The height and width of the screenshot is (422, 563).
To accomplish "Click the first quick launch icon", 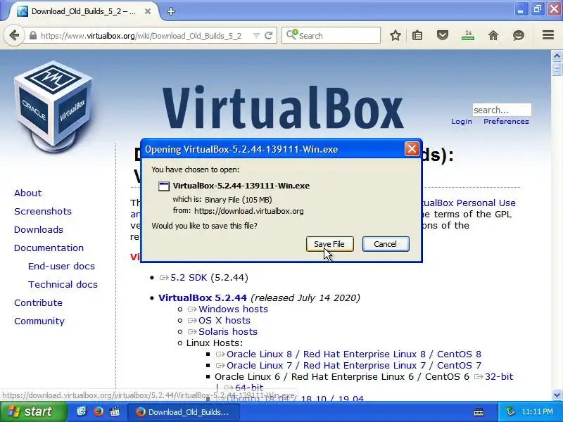I will coord(82,411).
